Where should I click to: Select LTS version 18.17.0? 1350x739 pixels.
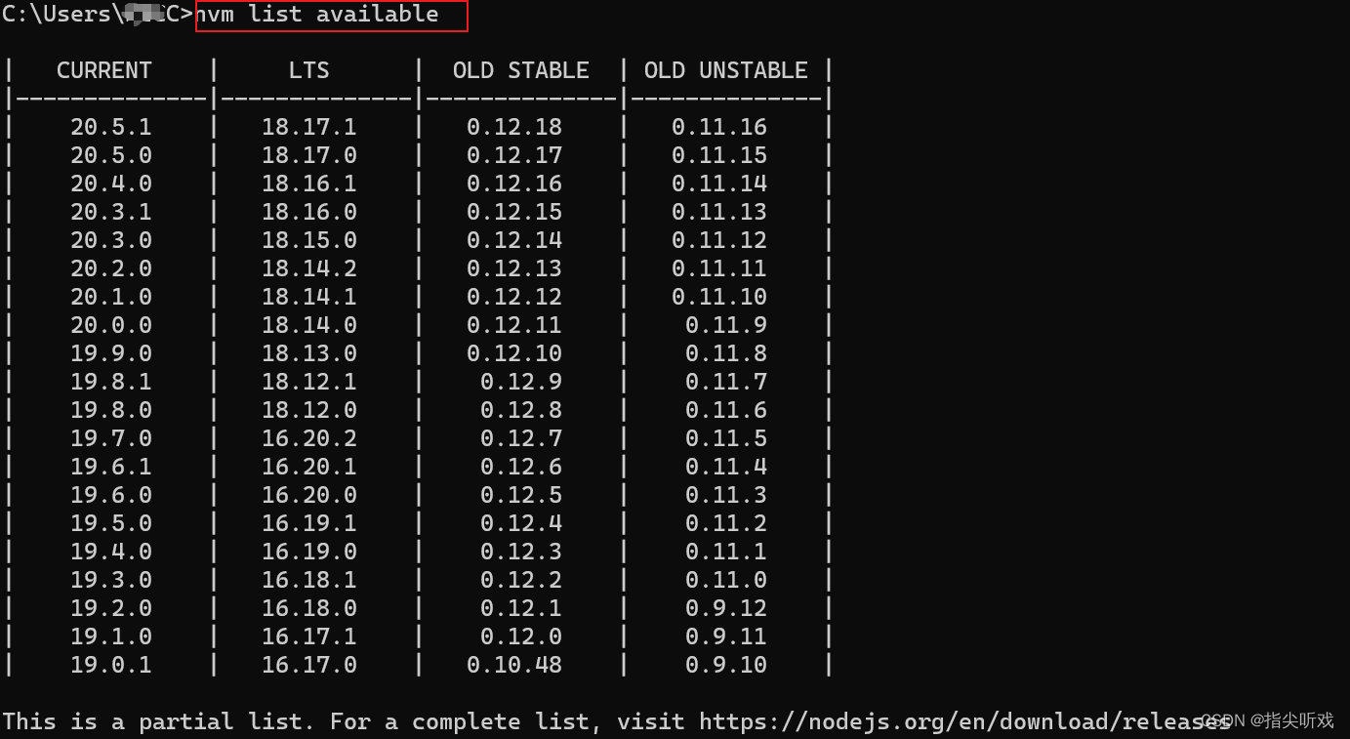[309, 156]
